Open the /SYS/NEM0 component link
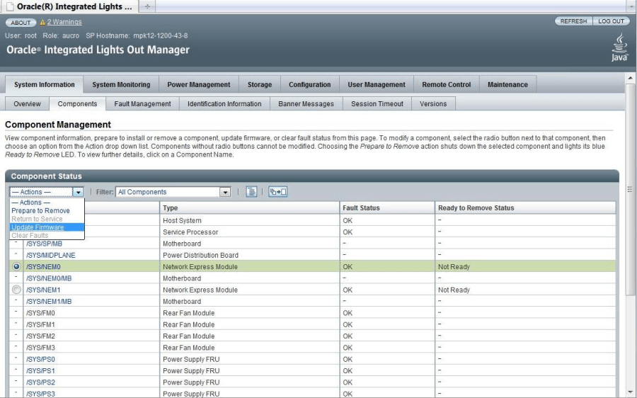Image resolution: width=637 pixels, height=398 pixels. click(43, 267)
